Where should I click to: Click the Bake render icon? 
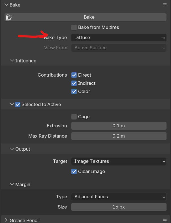[9, 17]
